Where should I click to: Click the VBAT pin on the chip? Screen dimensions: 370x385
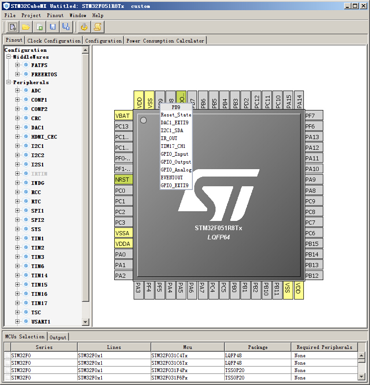123,116
